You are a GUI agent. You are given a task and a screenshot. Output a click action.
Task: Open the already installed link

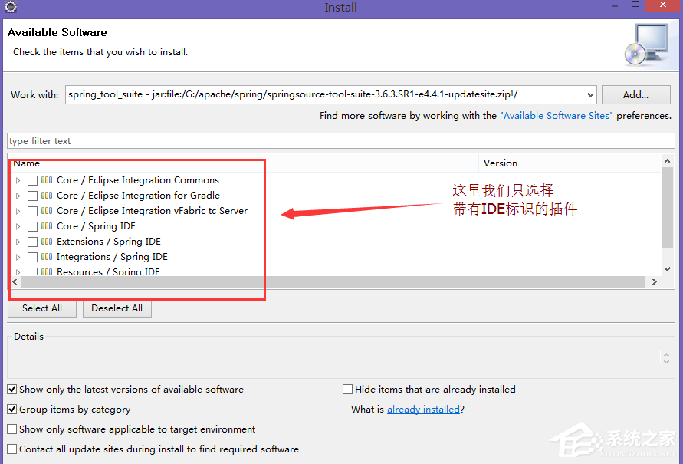point(423,409)
